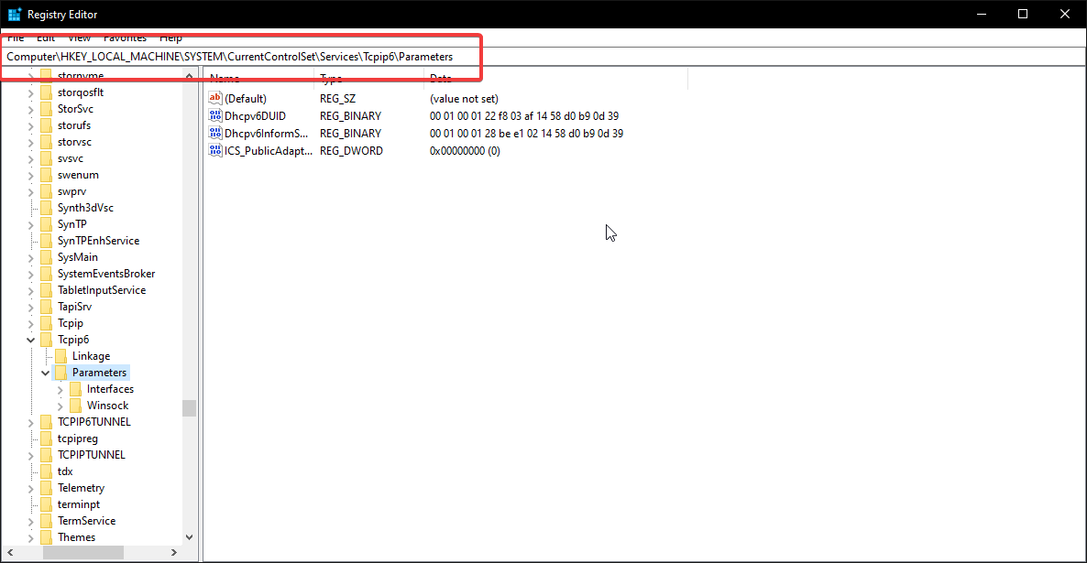Expand the SysMain tree node

coord(30,257)
